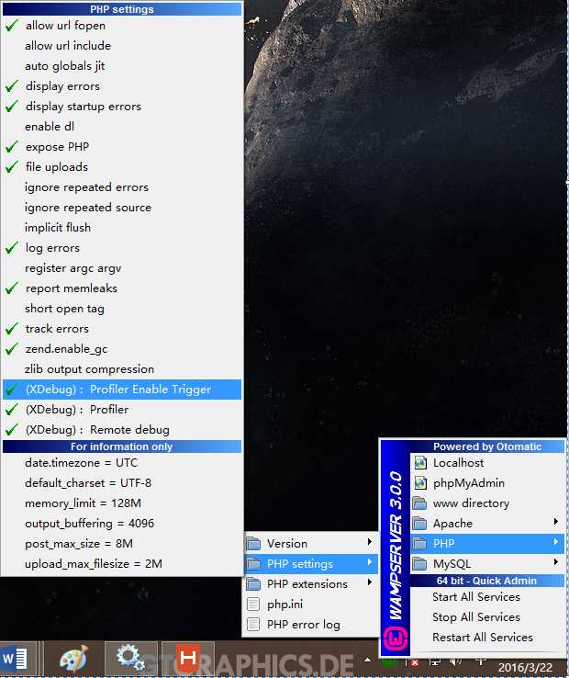Expand the Version submenu arrow
The width and height of the screenshot is (569, 678).
370,542
